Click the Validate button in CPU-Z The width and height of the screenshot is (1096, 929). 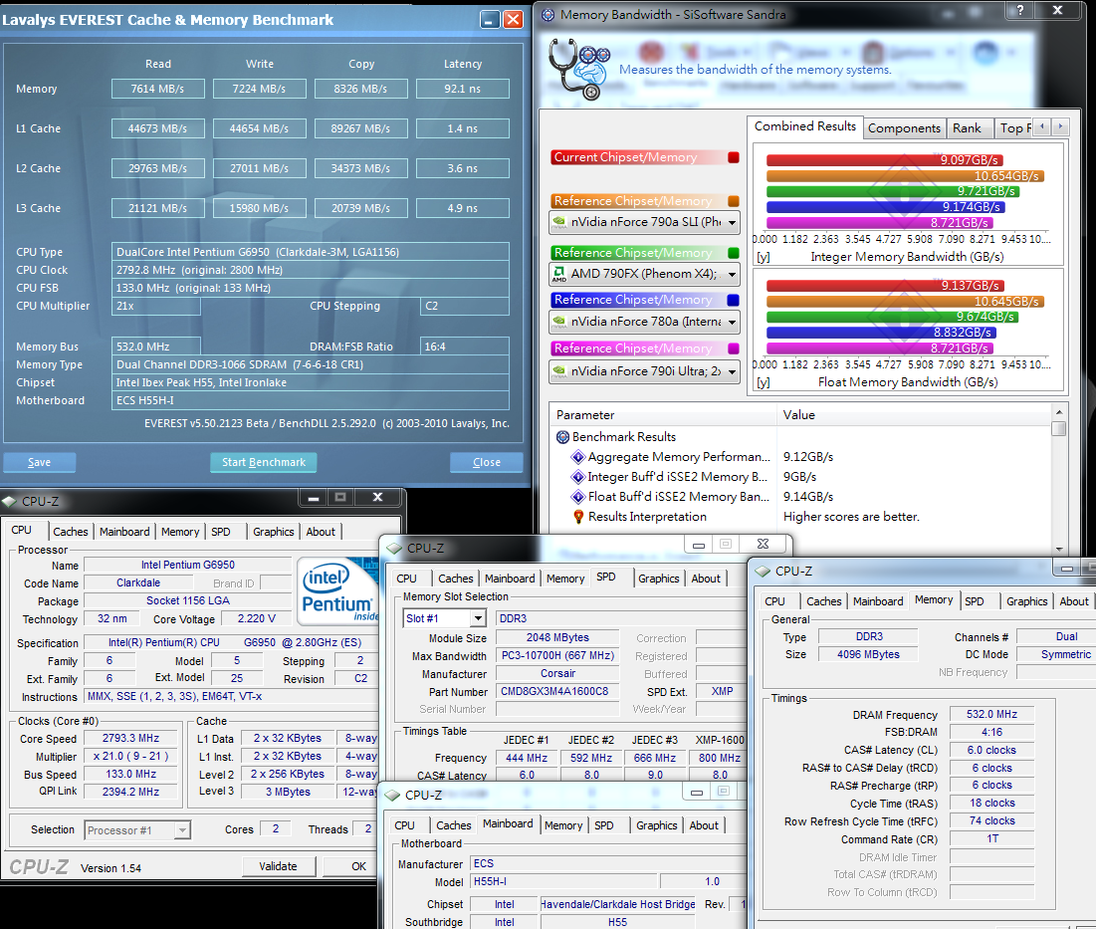(x=279, y=866)
